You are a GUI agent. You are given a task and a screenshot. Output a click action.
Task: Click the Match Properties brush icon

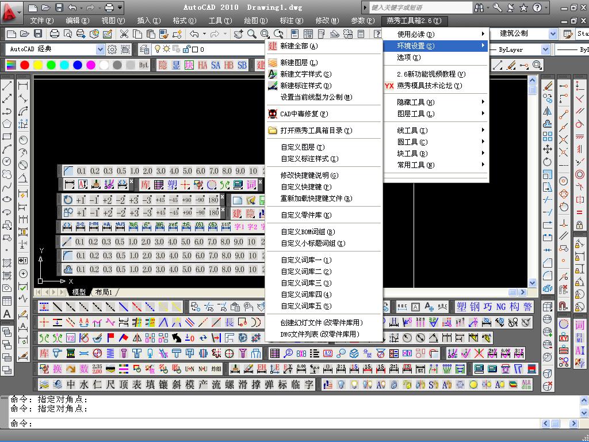click(x=163, y=34)
